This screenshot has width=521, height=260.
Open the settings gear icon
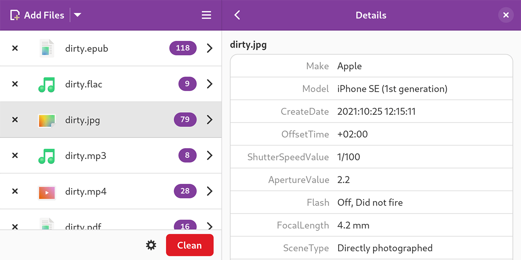pos(151,245)
